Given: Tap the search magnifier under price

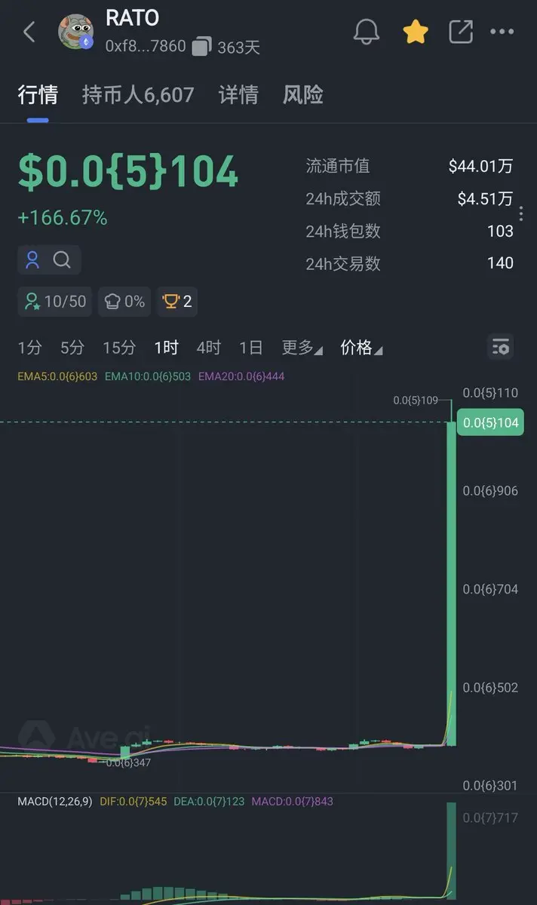Looking at the screenshot, I should (x=63, y=260).
